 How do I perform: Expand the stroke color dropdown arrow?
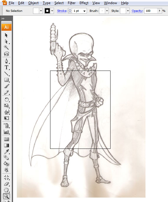52,11
